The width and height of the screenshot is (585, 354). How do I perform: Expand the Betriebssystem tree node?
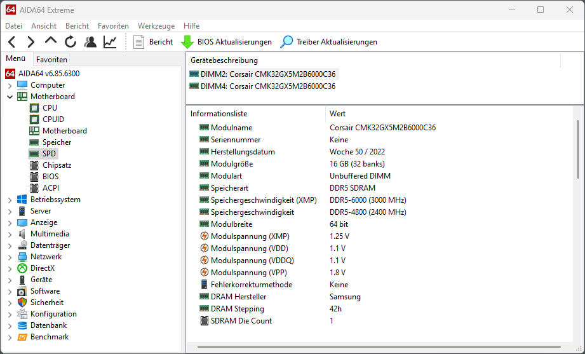tap(10, 200)
